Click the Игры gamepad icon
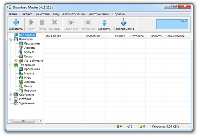Viewport: 197px width, 135px height. (x=21, y=78)
